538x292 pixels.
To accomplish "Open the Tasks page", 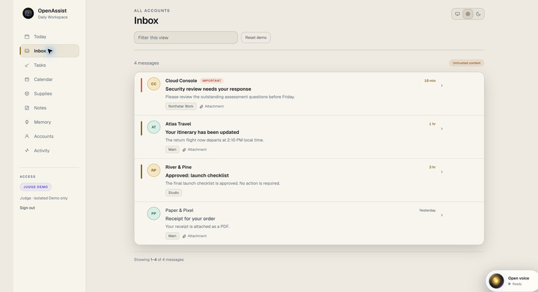I will point(49,65).
